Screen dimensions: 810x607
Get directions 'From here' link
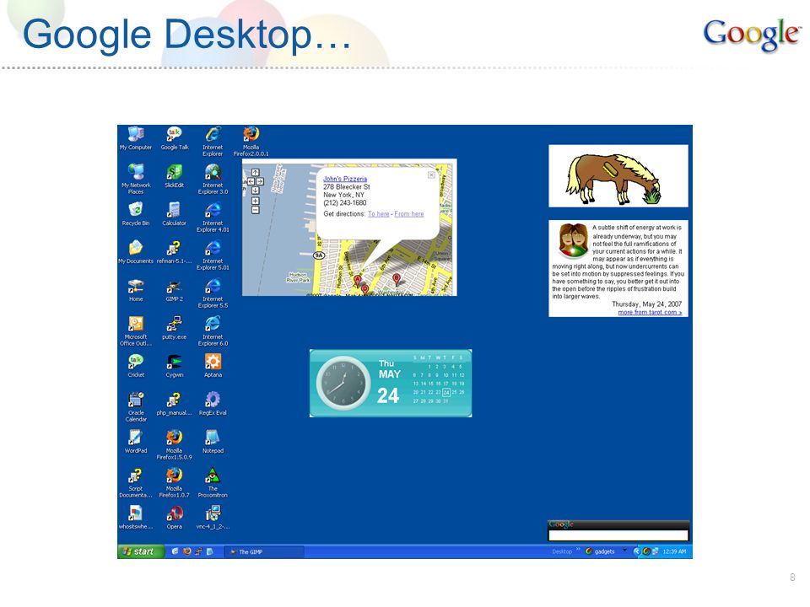pos(409,213)
